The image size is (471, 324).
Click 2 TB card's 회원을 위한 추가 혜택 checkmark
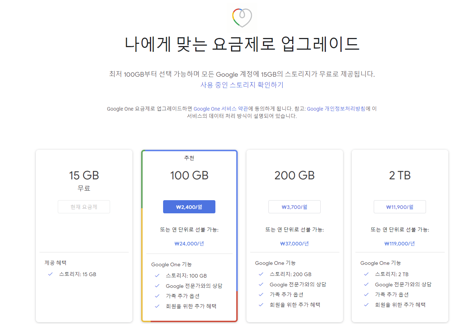coord(366,305)
